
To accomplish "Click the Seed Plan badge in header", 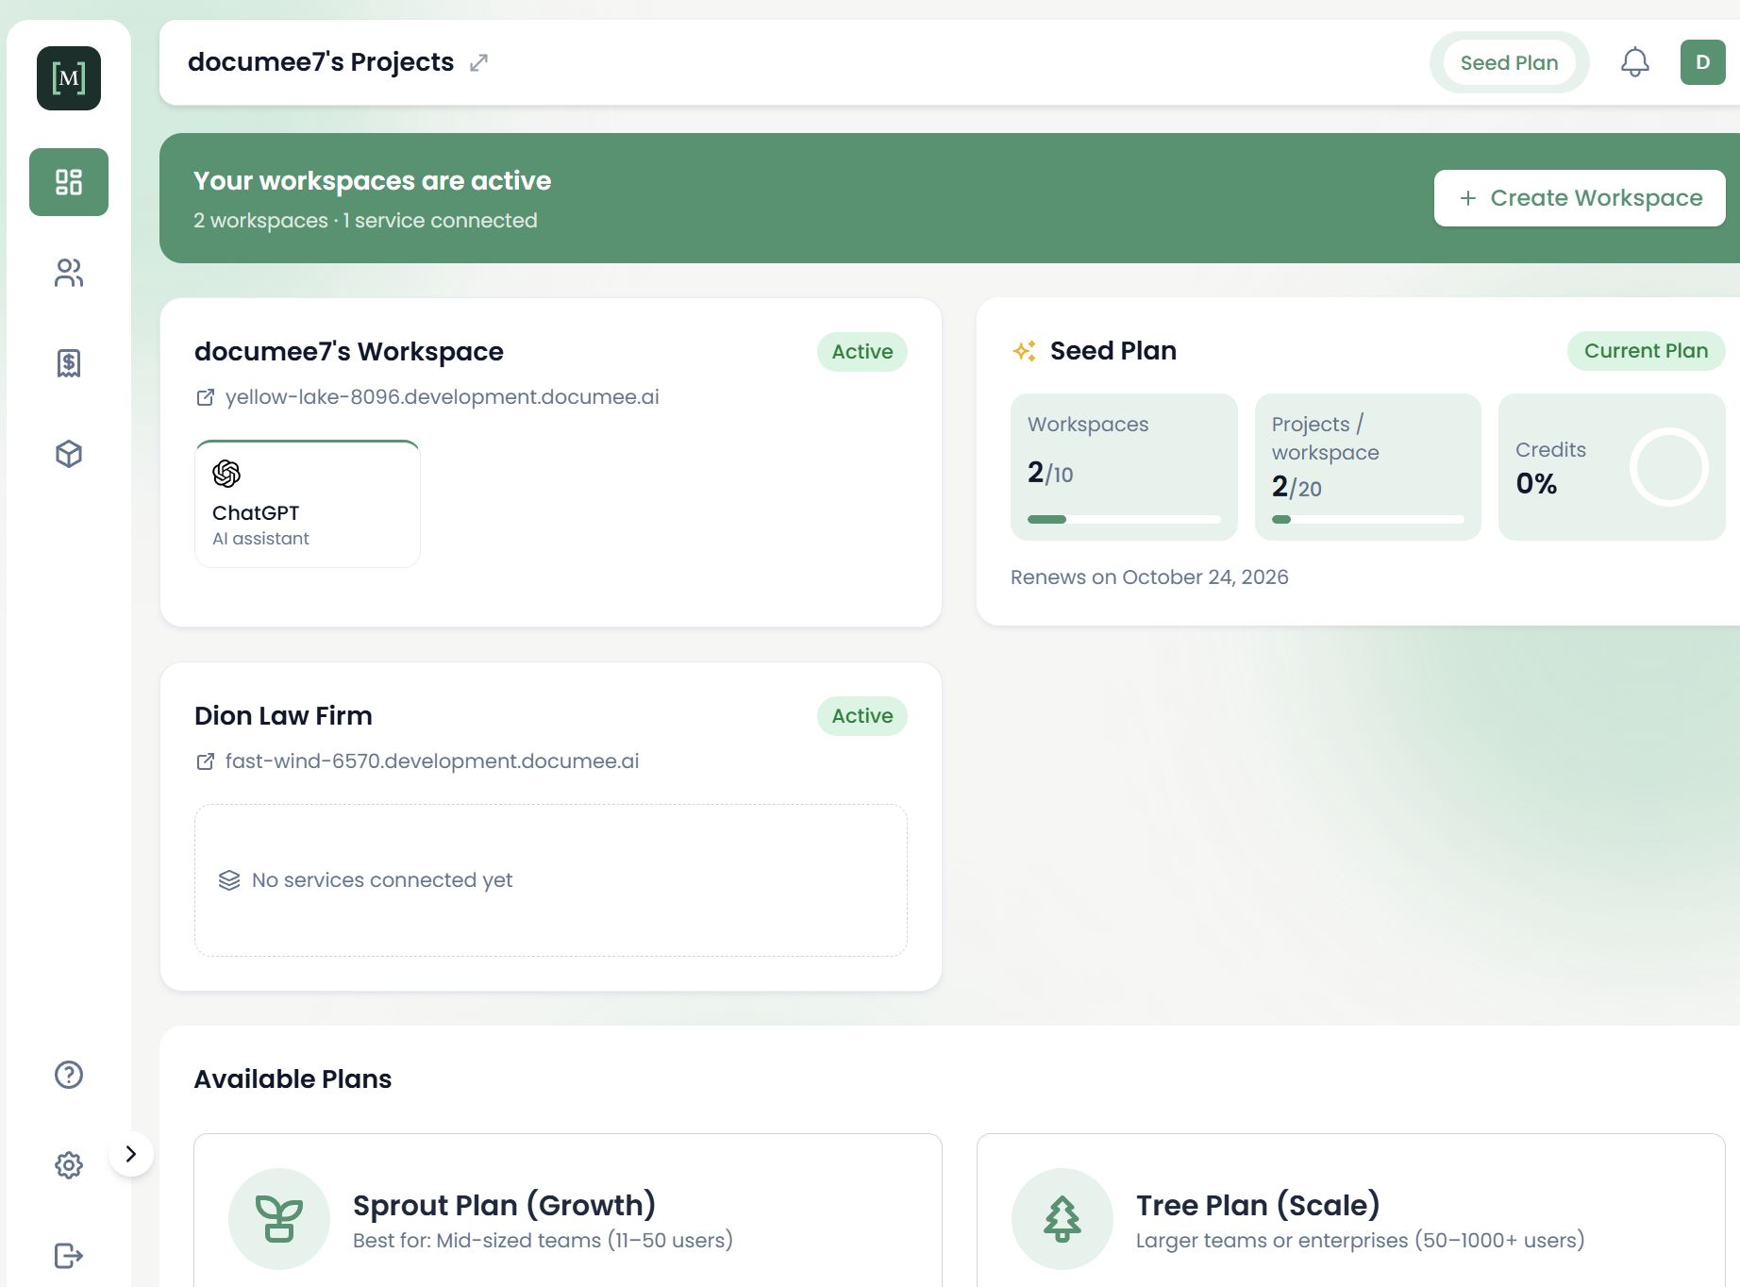I will tap(1510, 62).
